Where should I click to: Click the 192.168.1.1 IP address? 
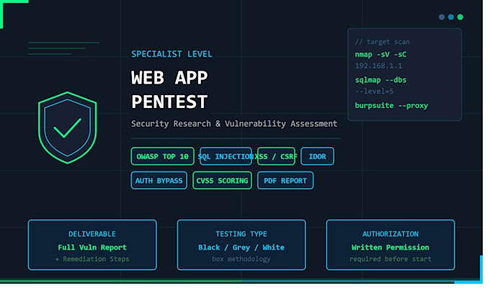pyautogui.click(x=378, y=66)
